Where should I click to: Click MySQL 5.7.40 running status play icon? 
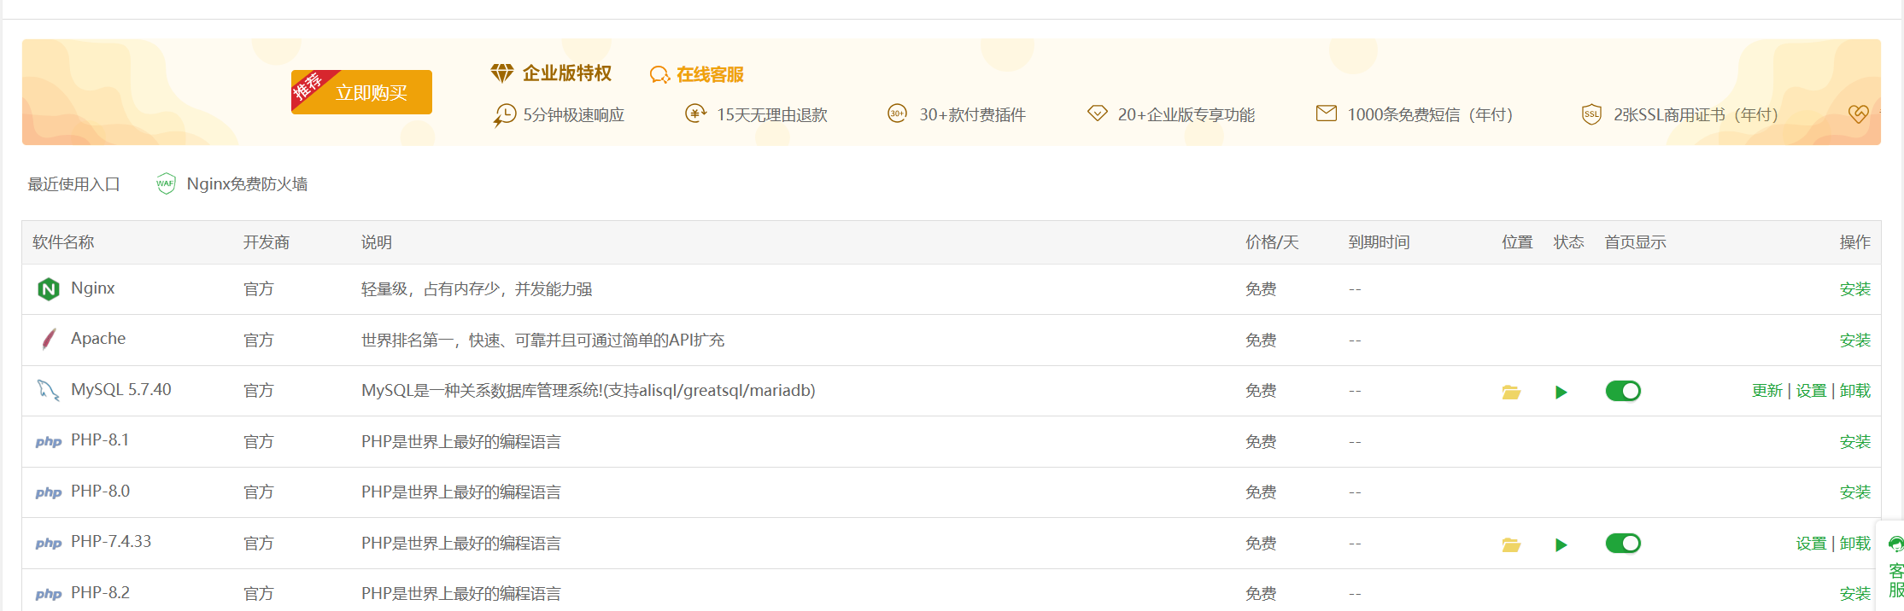(1561, 393)
